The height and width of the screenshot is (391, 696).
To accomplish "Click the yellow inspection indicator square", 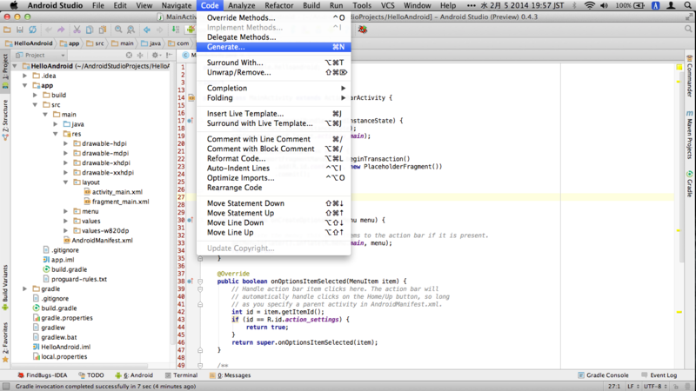I will [679, 68].
